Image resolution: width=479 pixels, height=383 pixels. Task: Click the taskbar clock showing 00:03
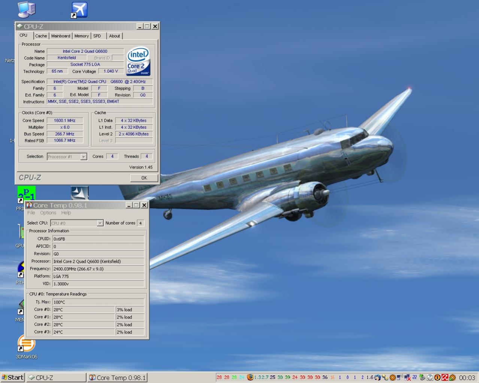click(x=467, y=377)
